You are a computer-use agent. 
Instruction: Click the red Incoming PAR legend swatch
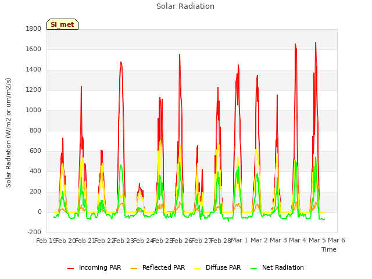pos(71,269)
